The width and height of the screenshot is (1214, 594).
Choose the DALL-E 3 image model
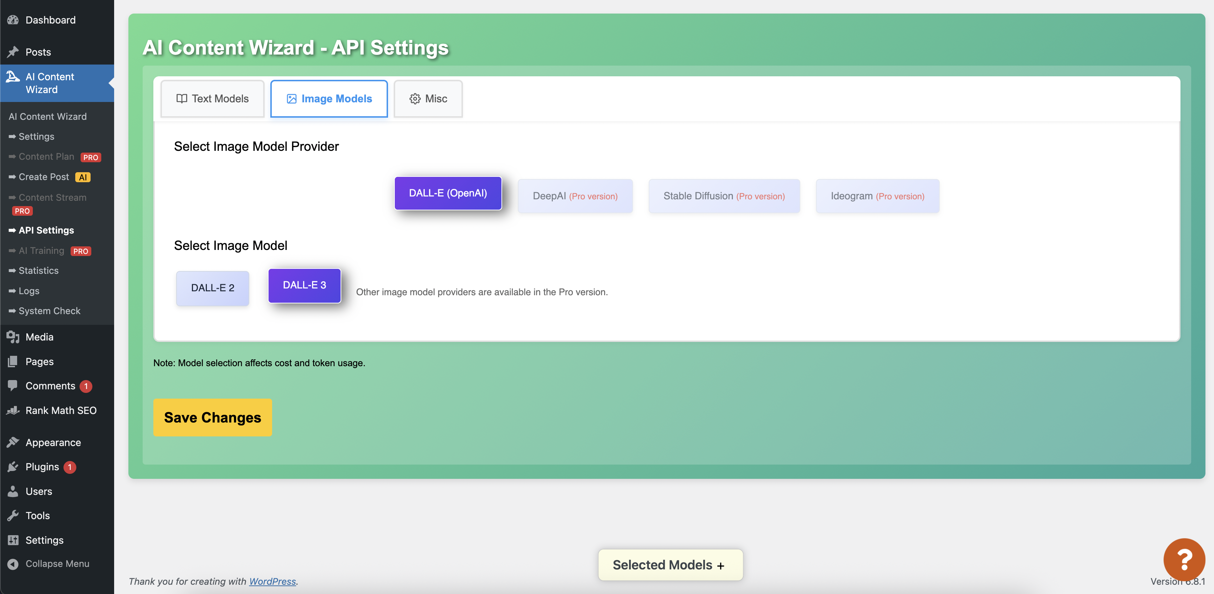[x=305, y=286]
